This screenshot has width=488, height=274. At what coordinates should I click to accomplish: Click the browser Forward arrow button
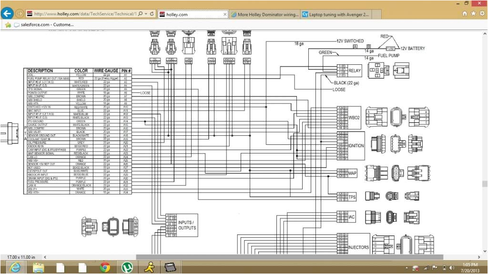[x=20, y=14]
